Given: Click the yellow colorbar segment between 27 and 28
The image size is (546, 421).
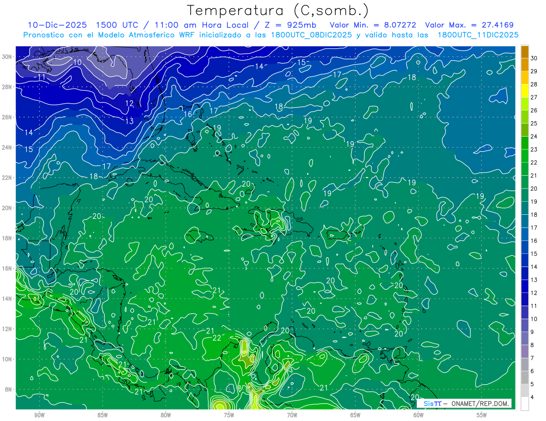Looking at the screenshot, I should (525, 91).
